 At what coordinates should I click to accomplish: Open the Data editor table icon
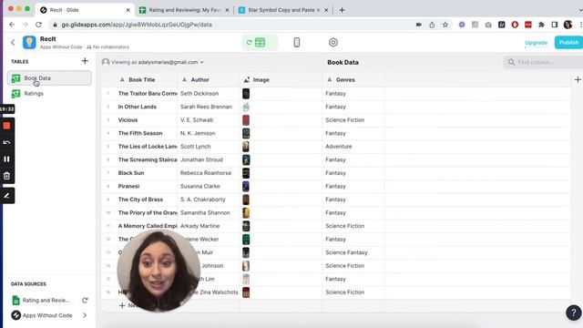tap(260, 43)
